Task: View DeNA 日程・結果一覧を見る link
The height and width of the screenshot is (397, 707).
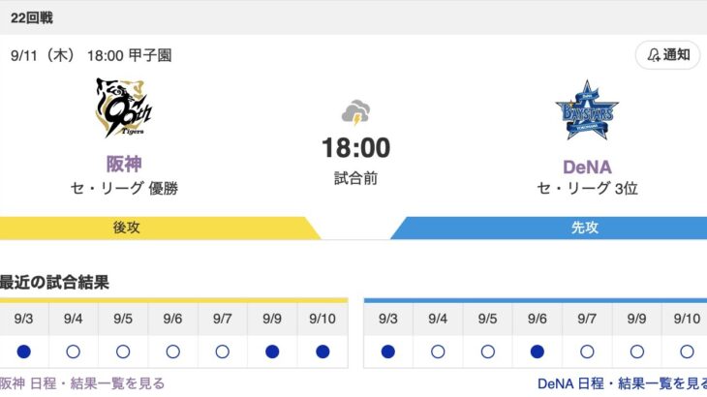Action: click(x=622, y=383)
